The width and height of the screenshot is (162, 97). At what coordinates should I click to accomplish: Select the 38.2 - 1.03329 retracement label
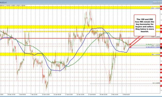point(156,54)
